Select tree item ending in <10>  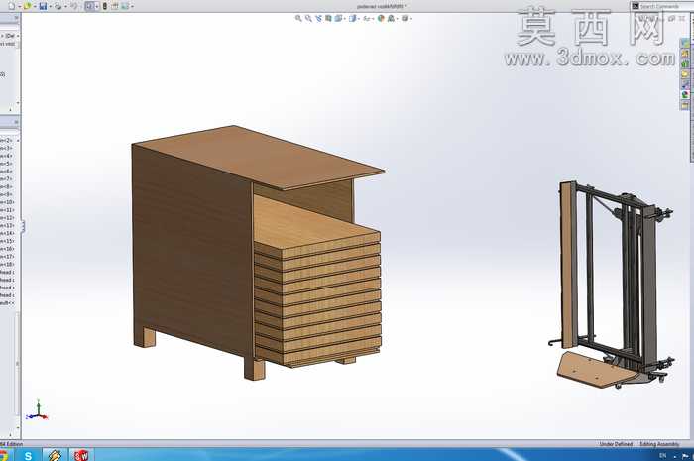click(x=7, y=202)
